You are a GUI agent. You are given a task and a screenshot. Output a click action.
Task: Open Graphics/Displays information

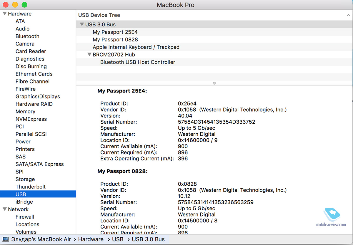pyautogui.click(x=38, y=97)
